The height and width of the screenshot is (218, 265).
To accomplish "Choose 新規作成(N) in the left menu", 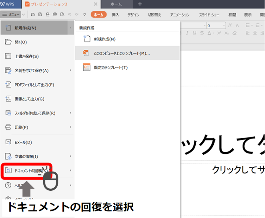I will [37, 28].
